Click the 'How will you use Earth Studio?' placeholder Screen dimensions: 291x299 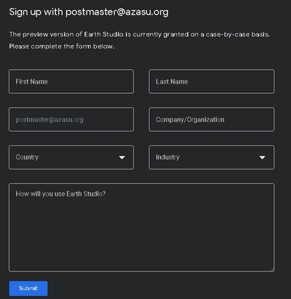(x=60, y=194)
